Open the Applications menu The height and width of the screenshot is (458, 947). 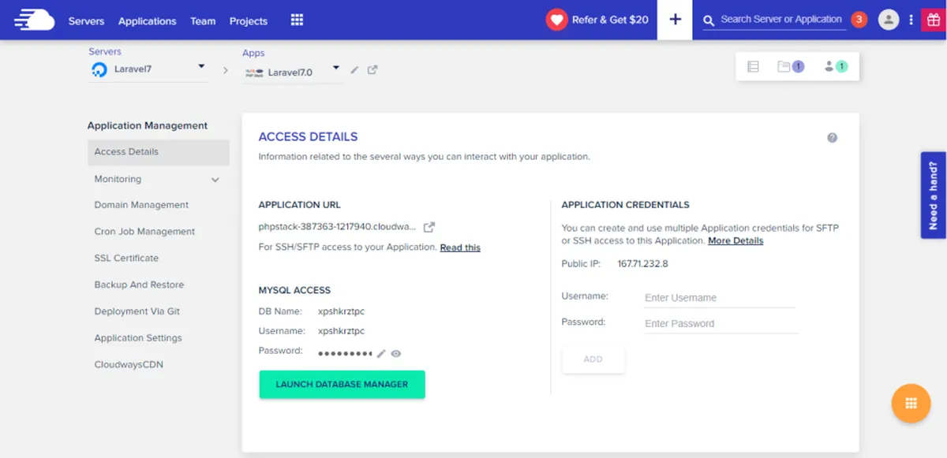coord(148,21)
